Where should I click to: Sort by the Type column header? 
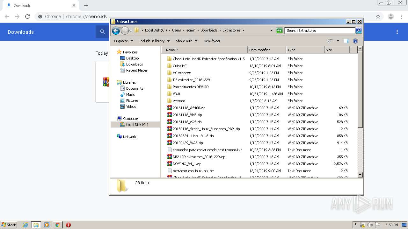(x=305, y=50)
